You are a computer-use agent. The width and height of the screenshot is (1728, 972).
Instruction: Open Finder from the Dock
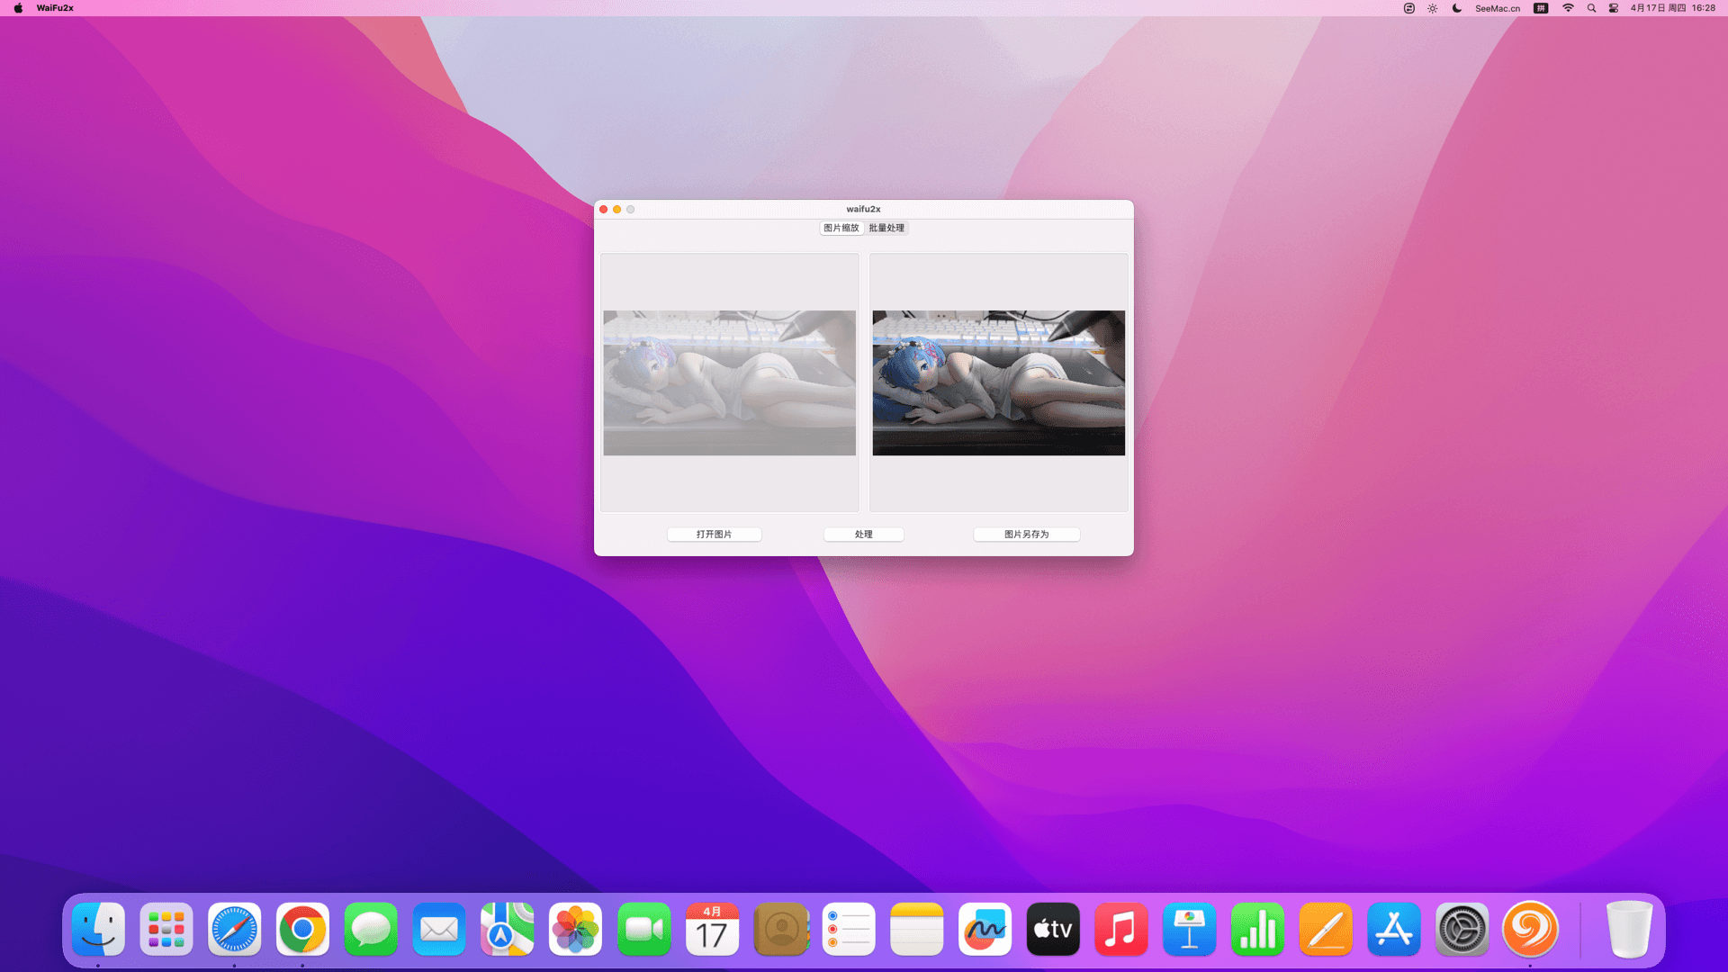point(98,929)
